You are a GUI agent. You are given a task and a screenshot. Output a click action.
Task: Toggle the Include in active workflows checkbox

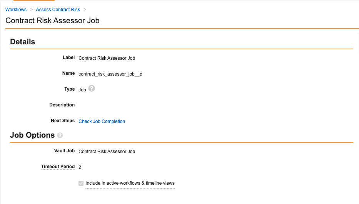[x=81, y=184]
